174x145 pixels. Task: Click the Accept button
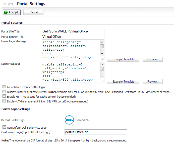pos(12,12)
